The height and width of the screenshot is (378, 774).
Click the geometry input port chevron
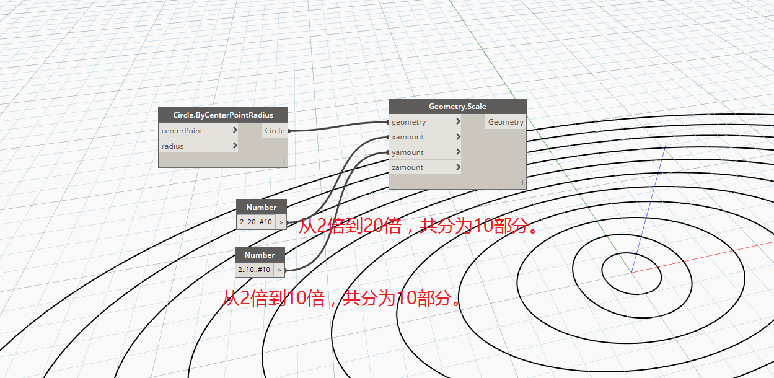pos(458,122)
